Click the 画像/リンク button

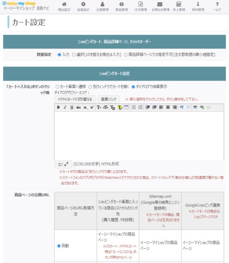tap(109, 99)
